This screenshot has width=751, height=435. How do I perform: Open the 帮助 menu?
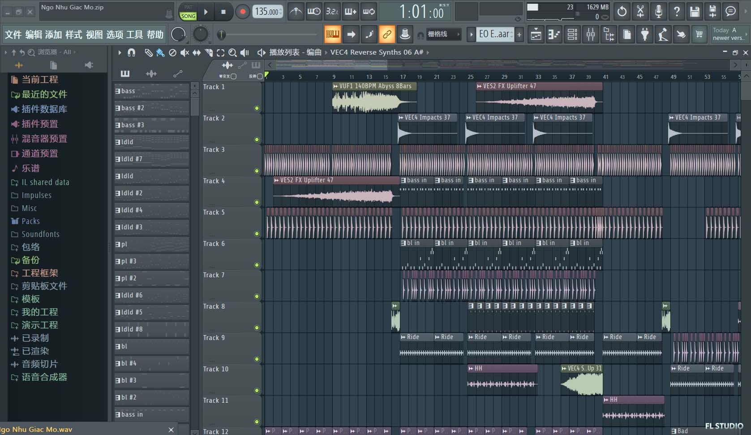[x=155, y=34]
